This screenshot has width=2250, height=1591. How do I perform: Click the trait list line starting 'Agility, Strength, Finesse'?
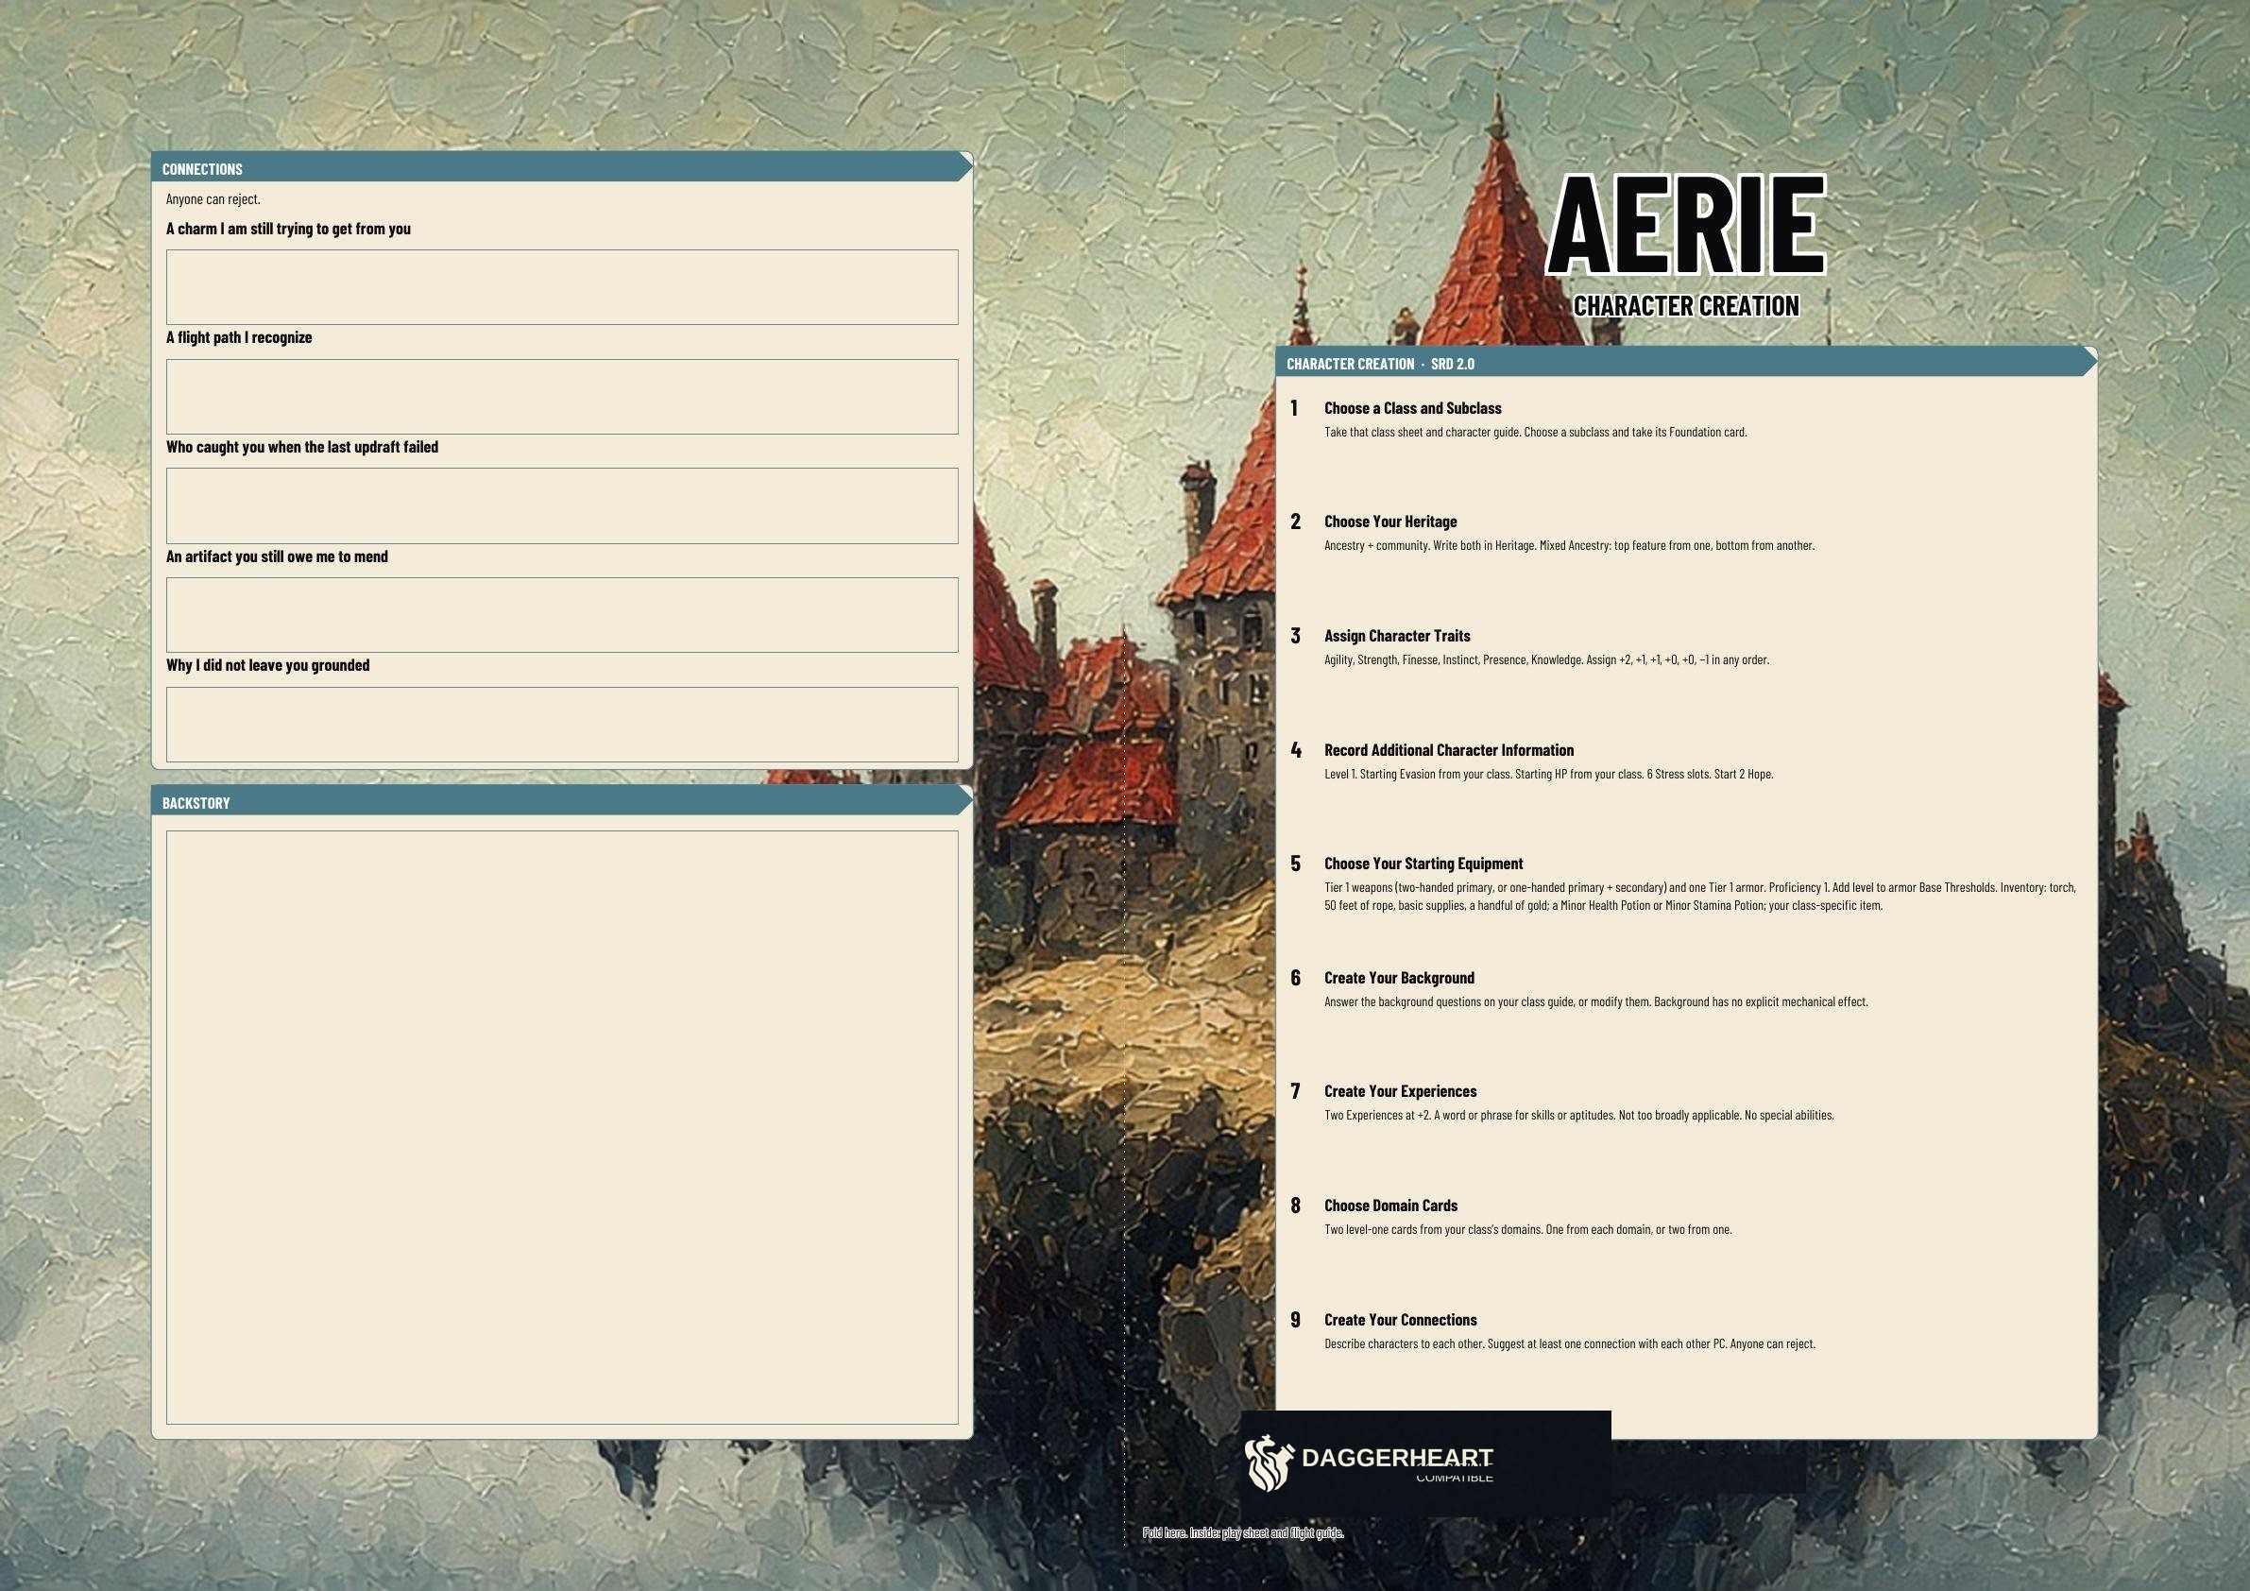tap(1546, 659)
